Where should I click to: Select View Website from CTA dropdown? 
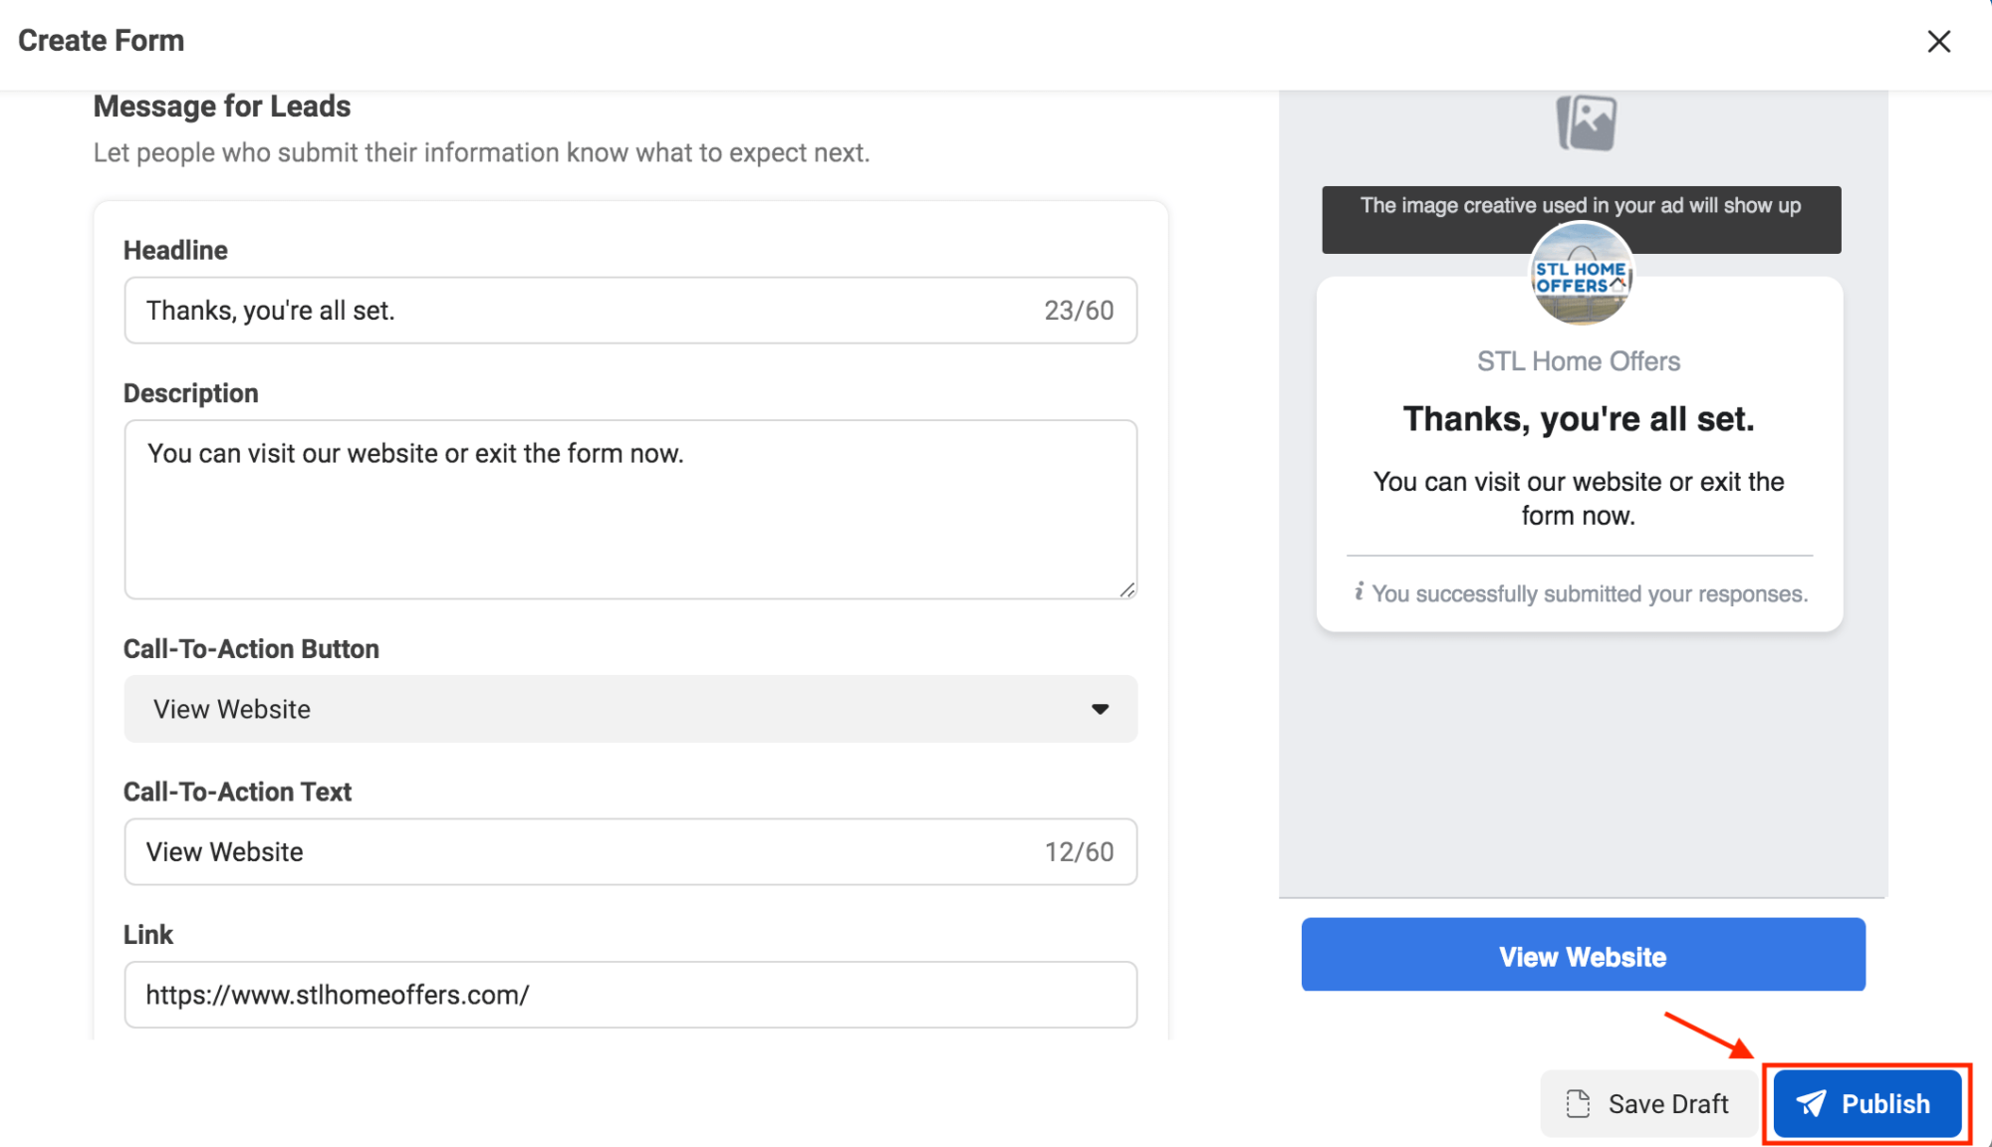pos(630,708)
